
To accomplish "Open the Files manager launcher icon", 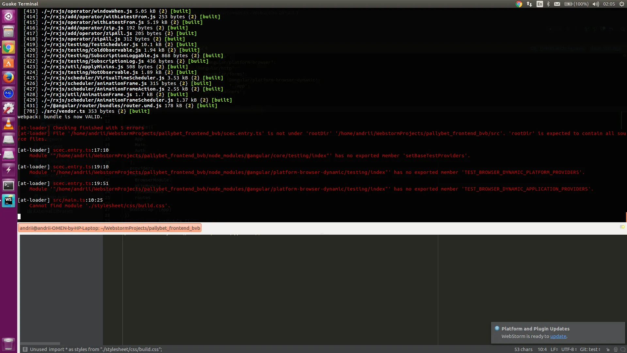I will pos(8,32).
